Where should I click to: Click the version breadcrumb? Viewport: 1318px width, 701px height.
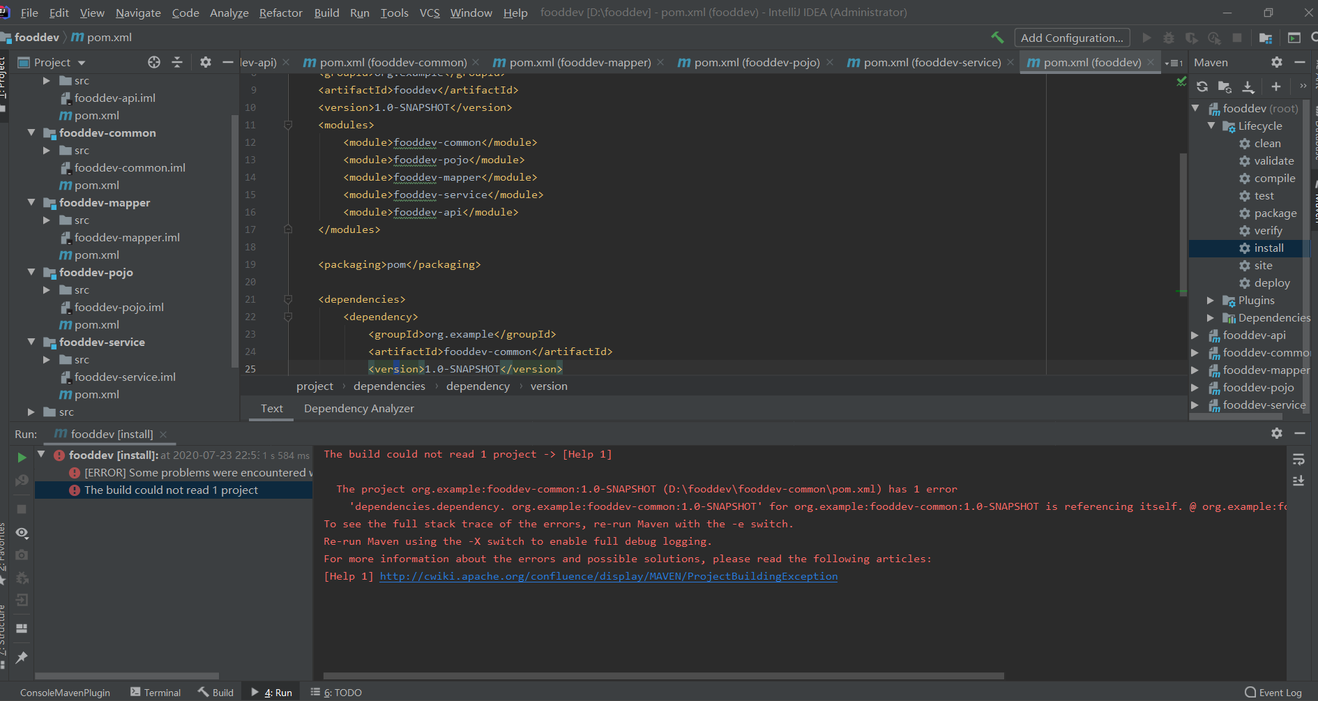point(549,386)
